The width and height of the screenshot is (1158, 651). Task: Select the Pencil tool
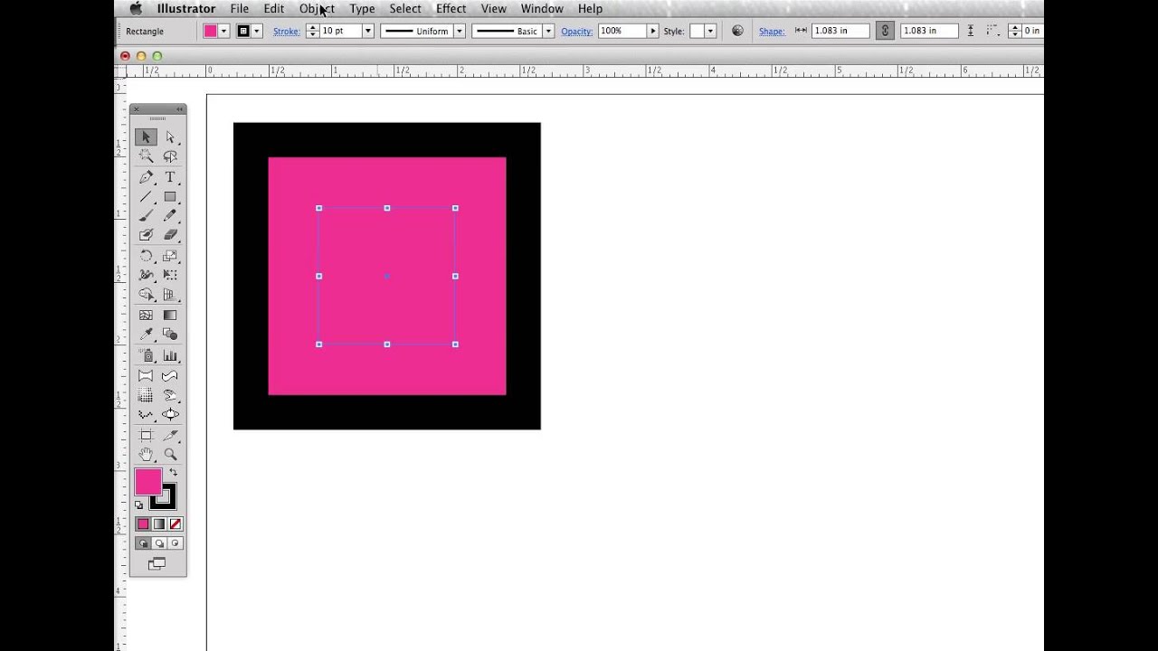170,216
